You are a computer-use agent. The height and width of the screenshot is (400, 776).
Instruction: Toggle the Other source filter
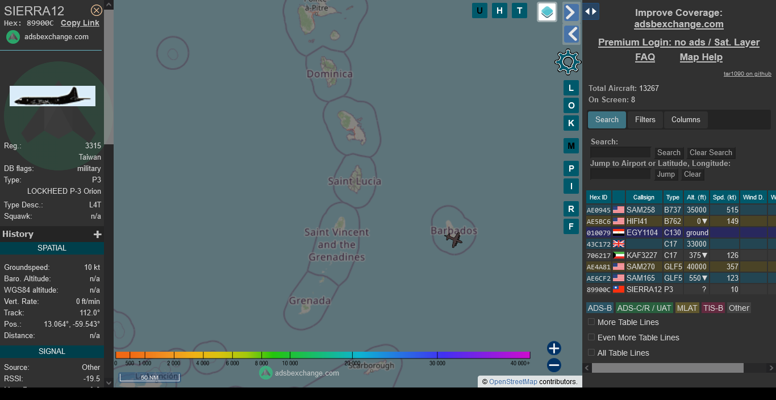pos(739,308)
